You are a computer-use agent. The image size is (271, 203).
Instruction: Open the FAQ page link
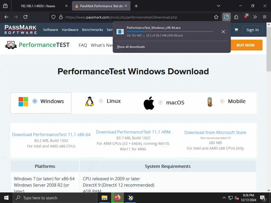tap(83, 45)
